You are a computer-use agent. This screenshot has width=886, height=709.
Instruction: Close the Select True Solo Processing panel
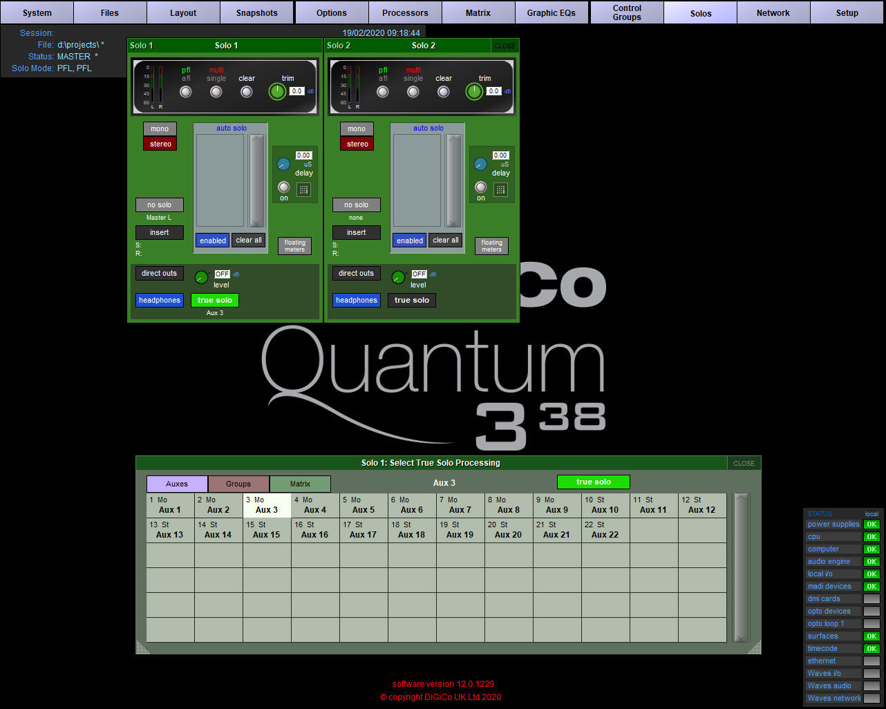(x=744, y=463)
